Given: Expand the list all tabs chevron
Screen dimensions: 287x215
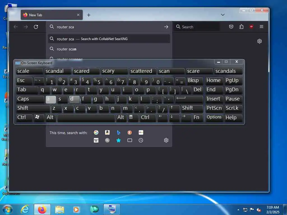Looking at the screenshot, I should (x=223, y=15).
